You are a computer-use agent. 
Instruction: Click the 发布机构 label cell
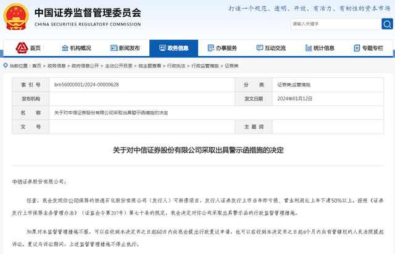point(31,99)
